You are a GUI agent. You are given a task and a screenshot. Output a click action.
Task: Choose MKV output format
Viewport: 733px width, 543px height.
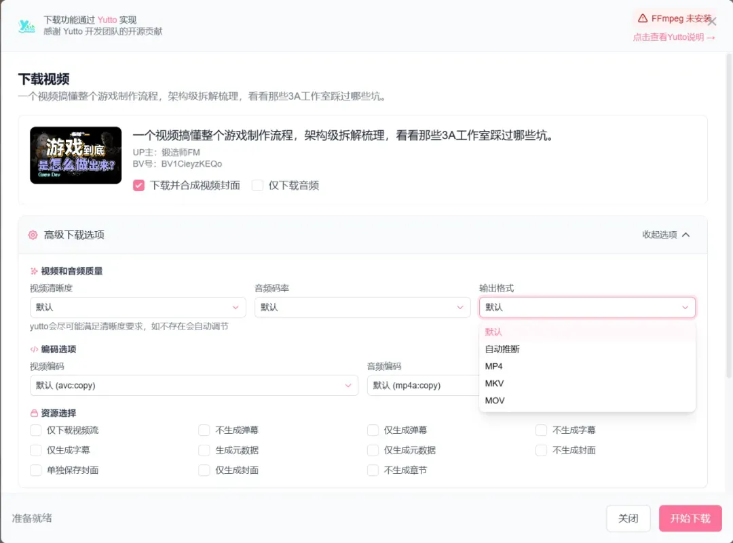click(x=587, y=383)
